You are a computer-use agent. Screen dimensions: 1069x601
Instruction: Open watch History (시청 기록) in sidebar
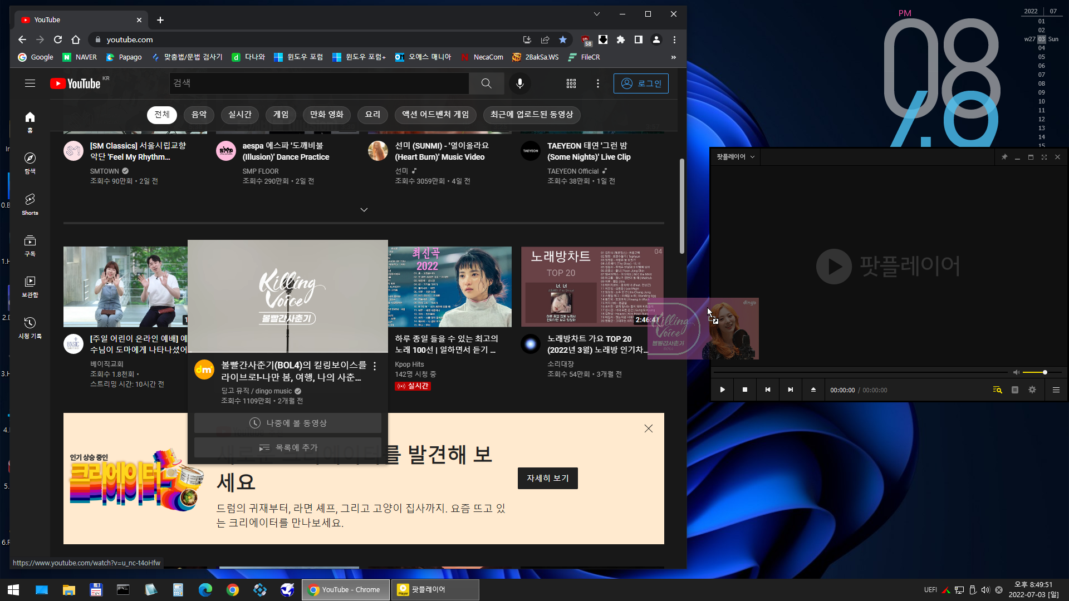click(30, 328)
